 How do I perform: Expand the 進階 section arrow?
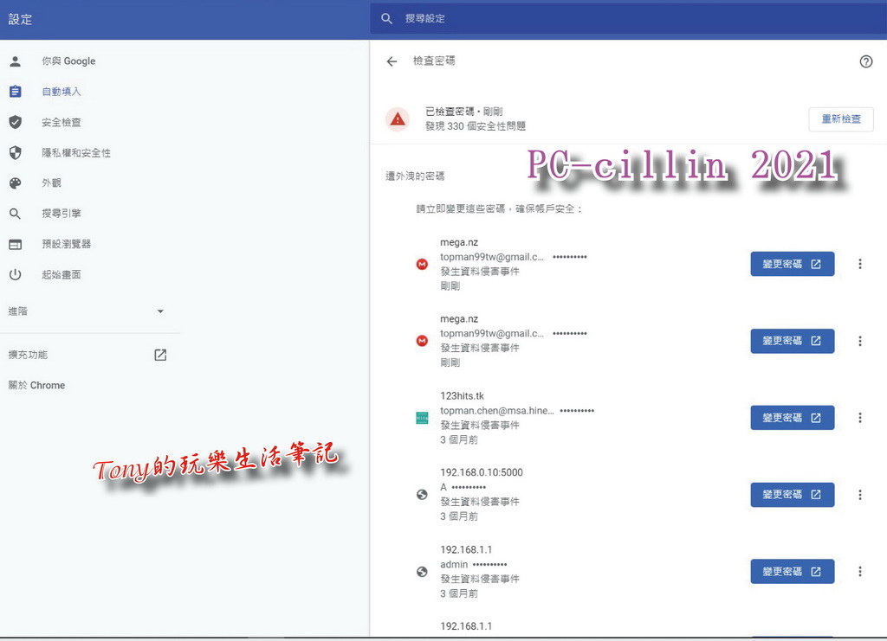click(x=160, y=311)
